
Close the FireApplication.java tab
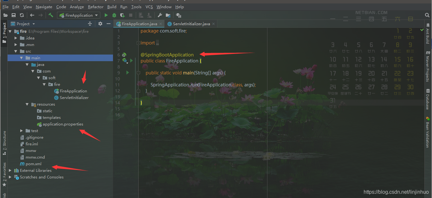click(161, 24)
